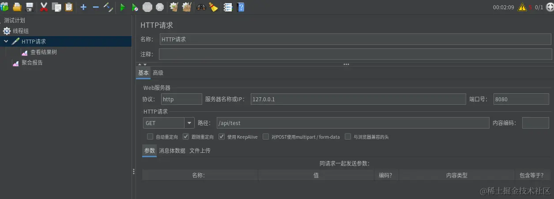Click the Templates toolbar icon
The width and height of the screenshot is (554, 199).
(x=4, y=7)
